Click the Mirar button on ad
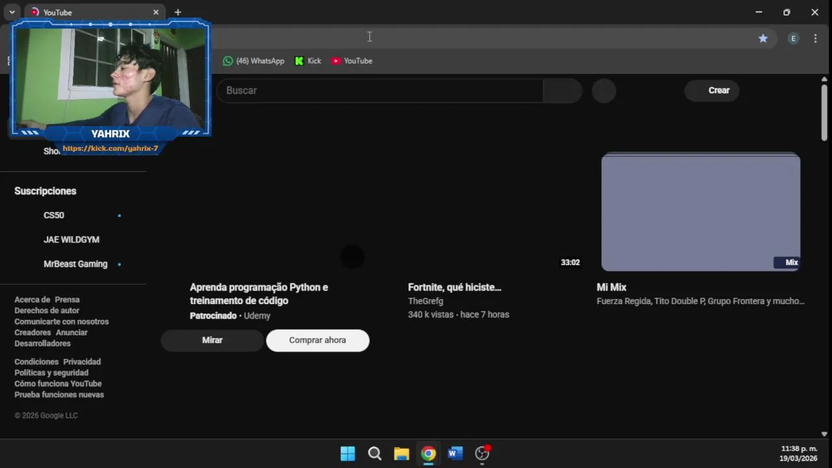 [x=212, y=340]
